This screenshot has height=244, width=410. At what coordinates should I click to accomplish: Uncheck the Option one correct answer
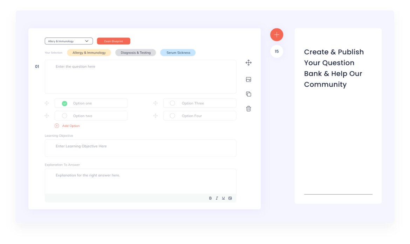(x=64, y=103)
